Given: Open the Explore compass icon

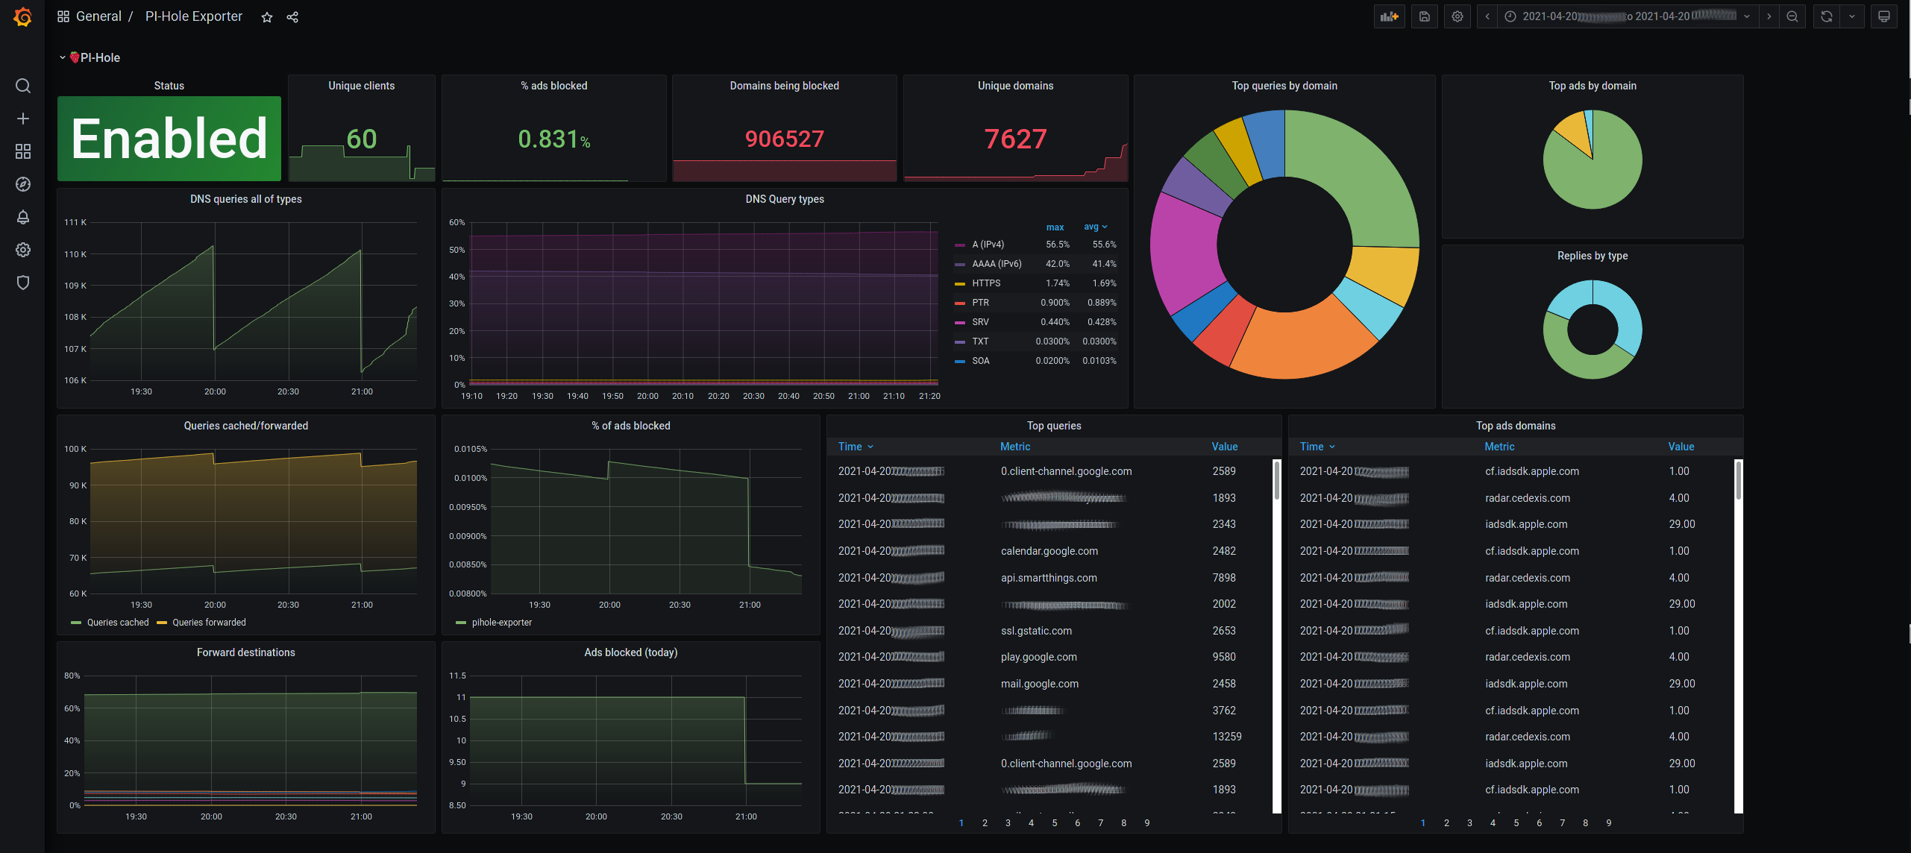Looking at the screenshot, I should point(22,184).
